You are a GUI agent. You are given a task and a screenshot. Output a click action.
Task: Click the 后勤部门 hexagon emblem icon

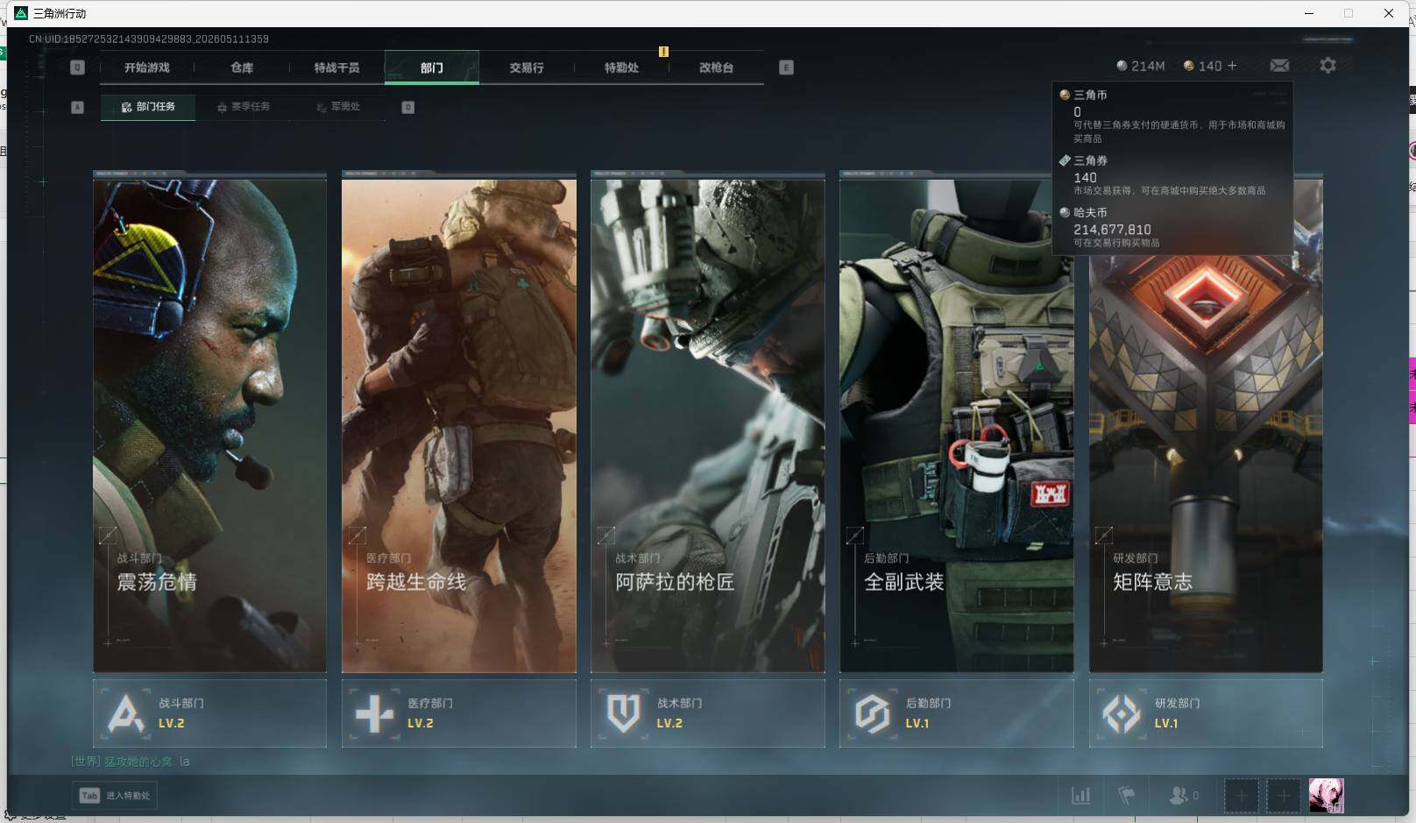[873, 713]
